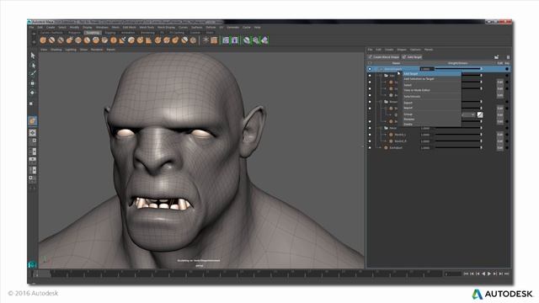This screenshot has width=539, height=303.
Task: Click the Edit button for Nostril_L
Action: 499,135
